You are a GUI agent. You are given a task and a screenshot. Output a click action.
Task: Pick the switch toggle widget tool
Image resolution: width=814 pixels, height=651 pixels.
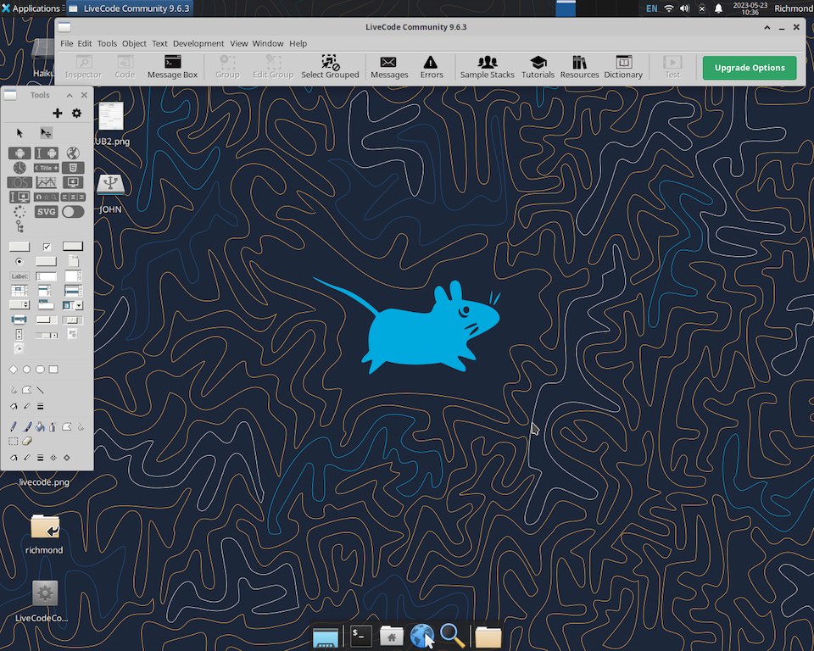(73, 212)
